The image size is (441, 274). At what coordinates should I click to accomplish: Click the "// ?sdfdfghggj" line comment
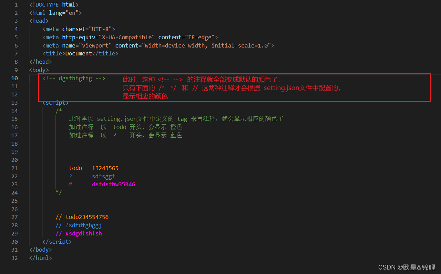coord(79,225)
